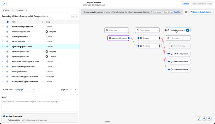Click the 1 Okta Constr tag
The height and width of the screenshot is (124, 215).
point(168,12)
